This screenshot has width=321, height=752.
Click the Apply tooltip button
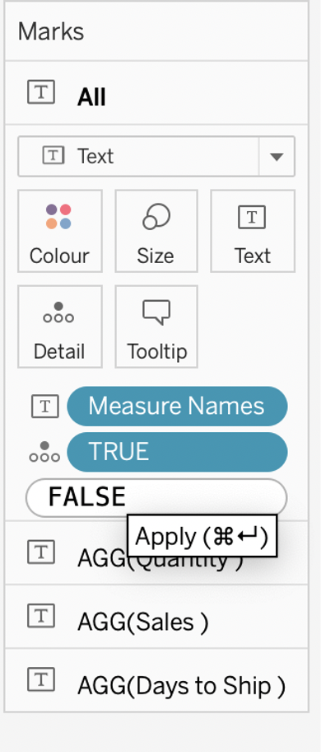coord(202,536)
